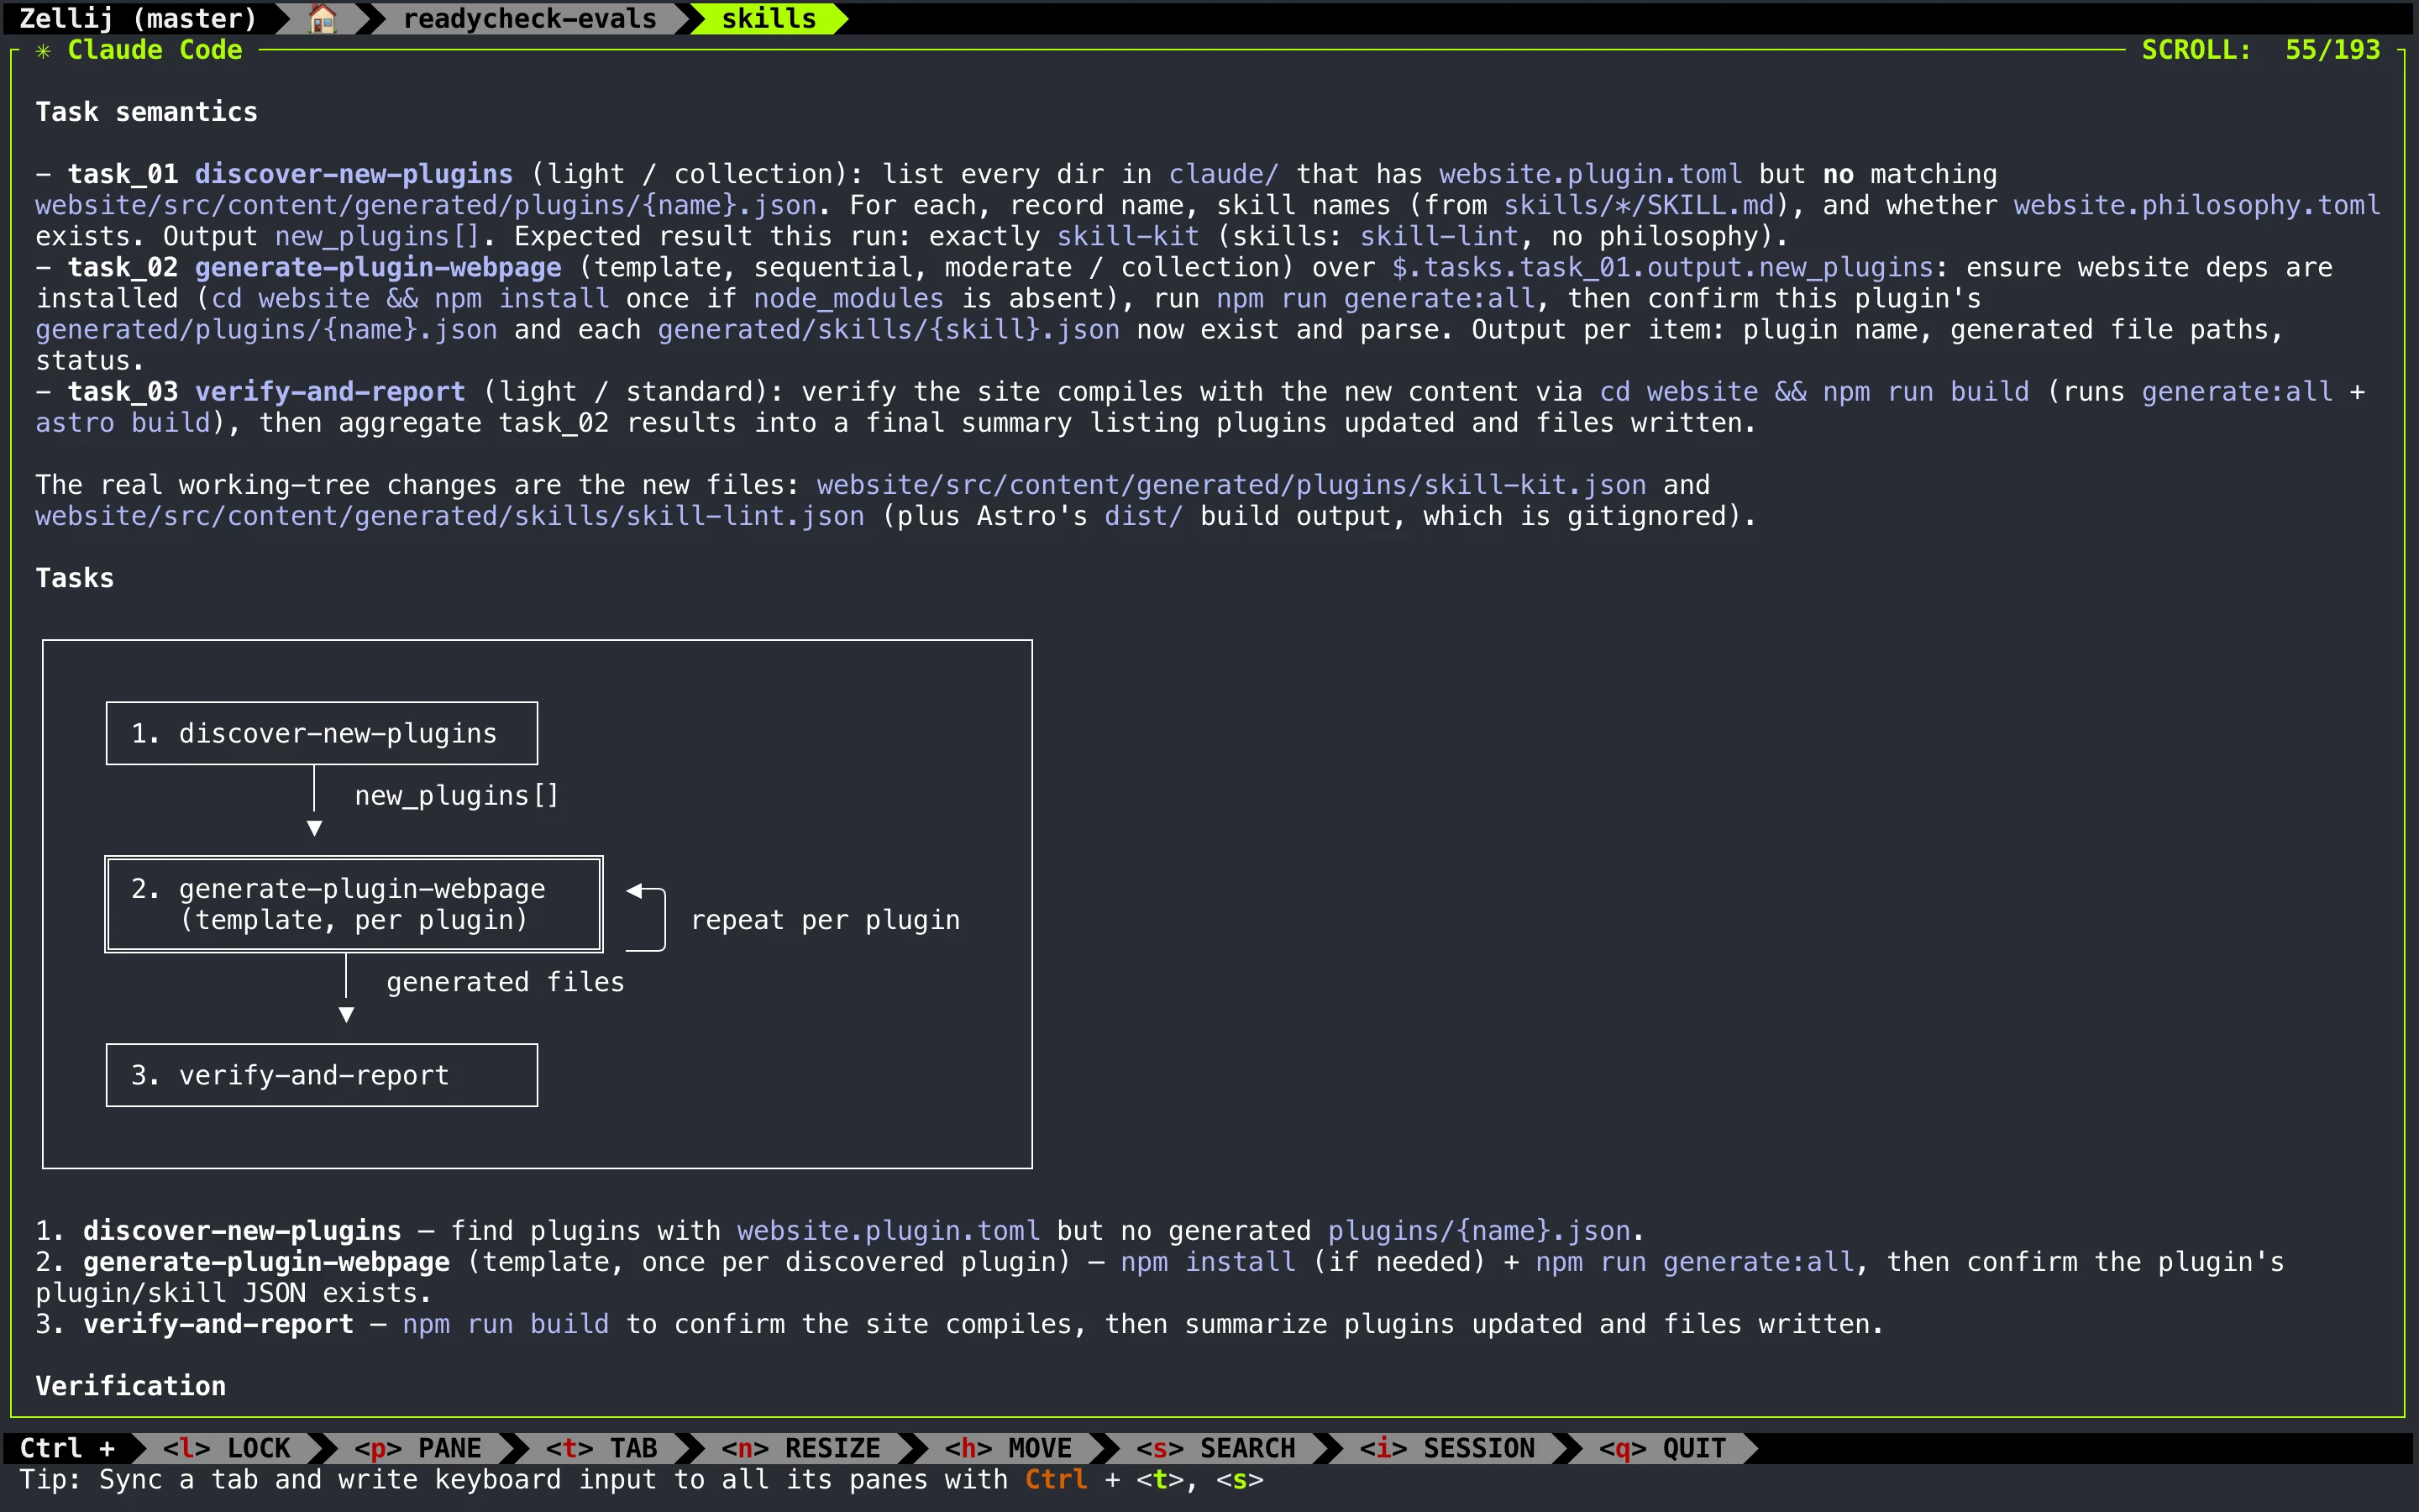This screenshot has height=1512, width=2419.
Task: Click the new_plugins[] arrow label in diagram
Action: [x=457, y=796]
